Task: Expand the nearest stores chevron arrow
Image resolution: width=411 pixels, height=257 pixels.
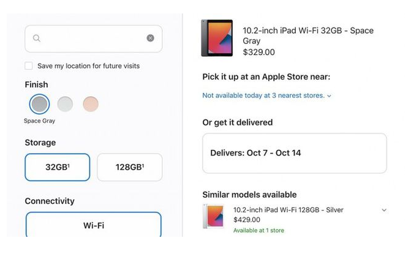Action: click(x=329, y=96)
